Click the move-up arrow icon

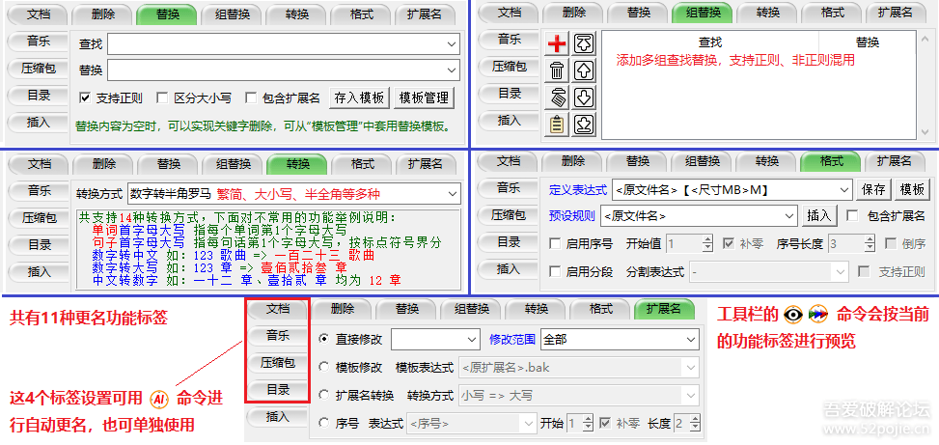coord(584,70)
